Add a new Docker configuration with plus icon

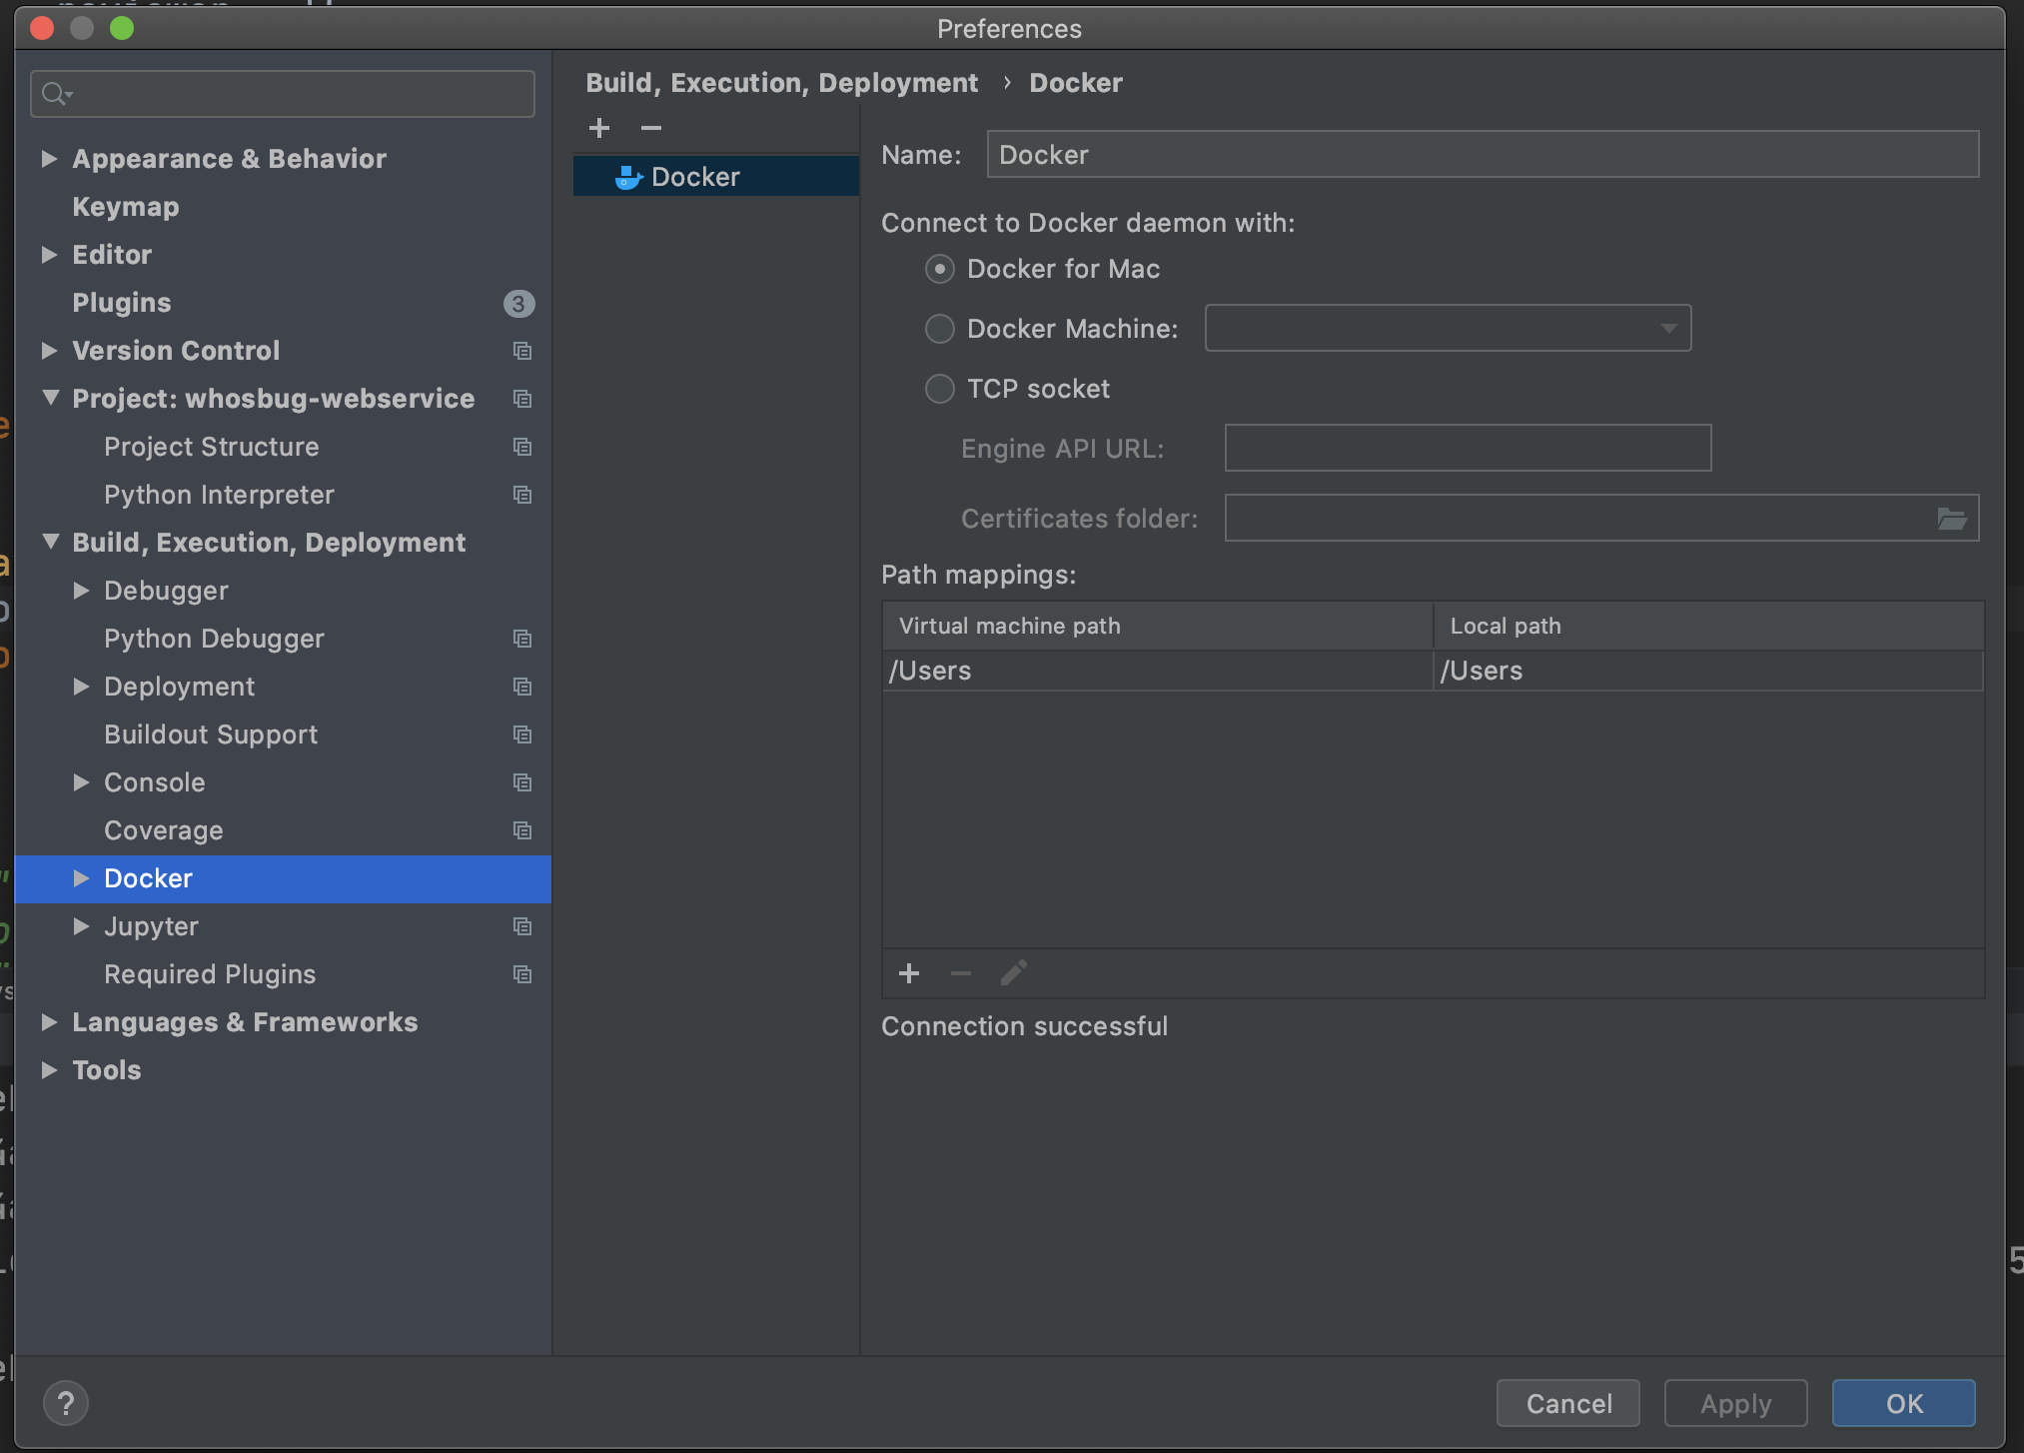599,128
